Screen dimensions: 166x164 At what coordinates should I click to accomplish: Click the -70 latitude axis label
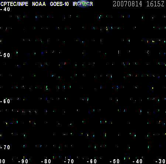coord(5,147)
